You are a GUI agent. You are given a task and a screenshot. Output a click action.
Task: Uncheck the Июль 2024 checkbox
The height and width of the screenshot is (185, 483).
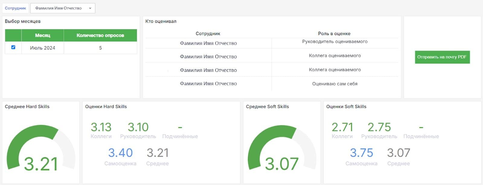click(13, 47)
